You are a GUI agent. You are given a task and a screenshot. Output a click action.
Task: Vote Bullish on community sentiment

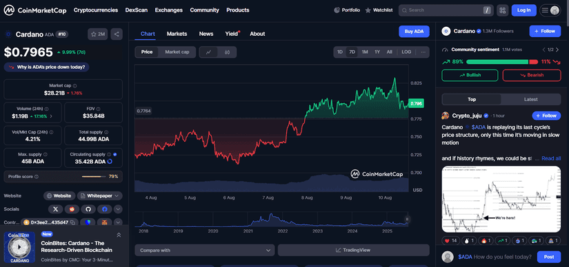point(470,75)
